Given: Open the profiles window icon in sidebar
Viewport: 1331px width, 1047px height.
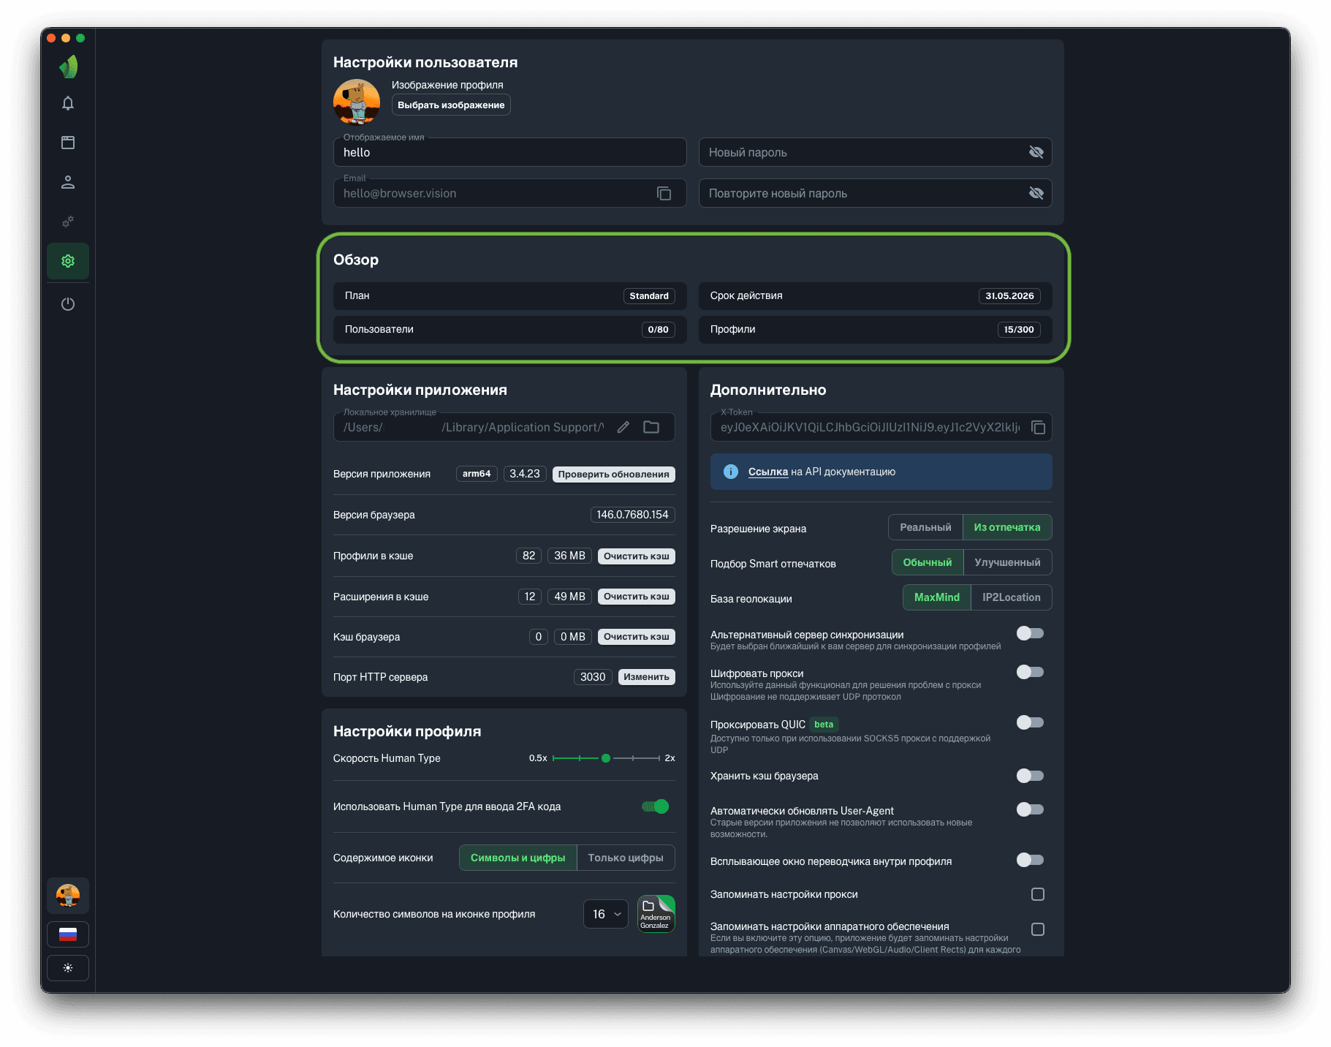Looking at the screenshot, I should click(x=68, y=143).
